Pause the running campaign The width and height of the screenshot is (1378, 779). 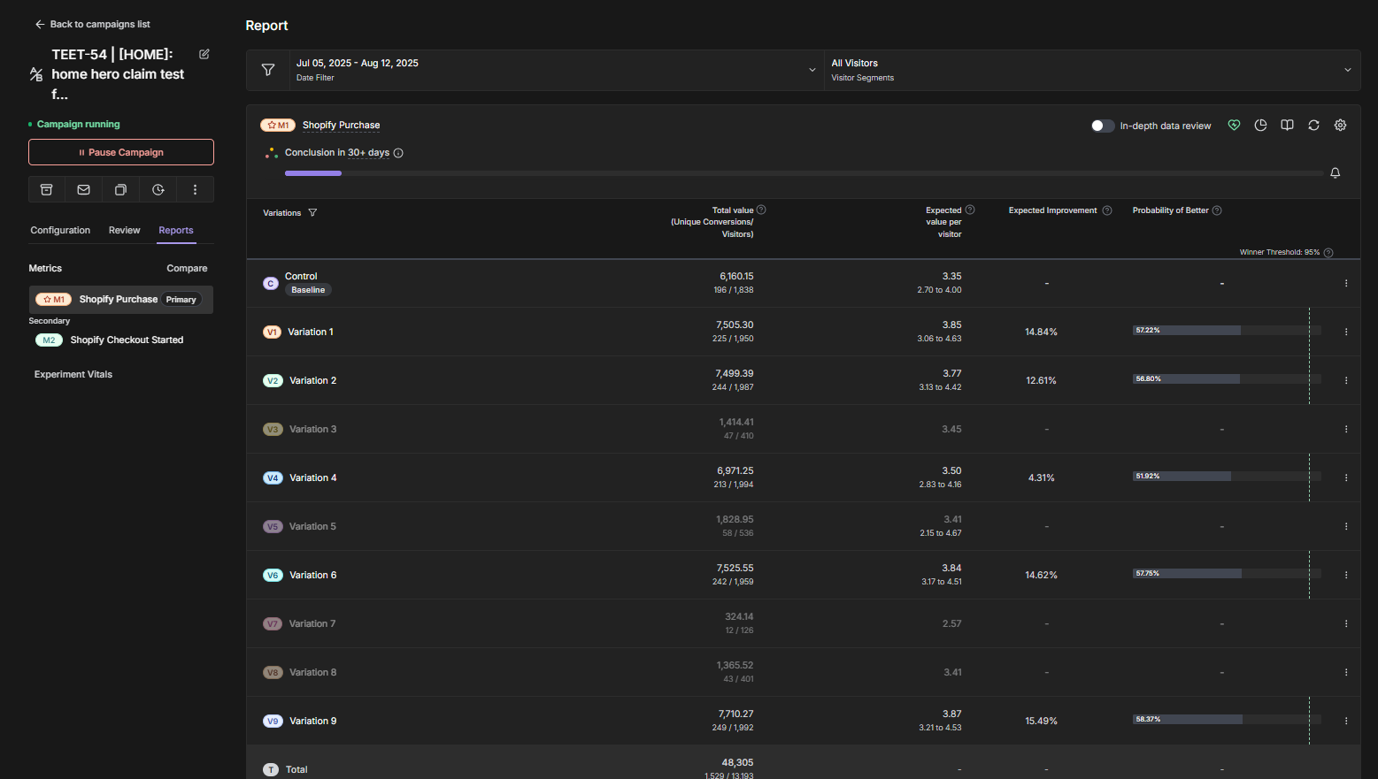click(x=120, y=152)
